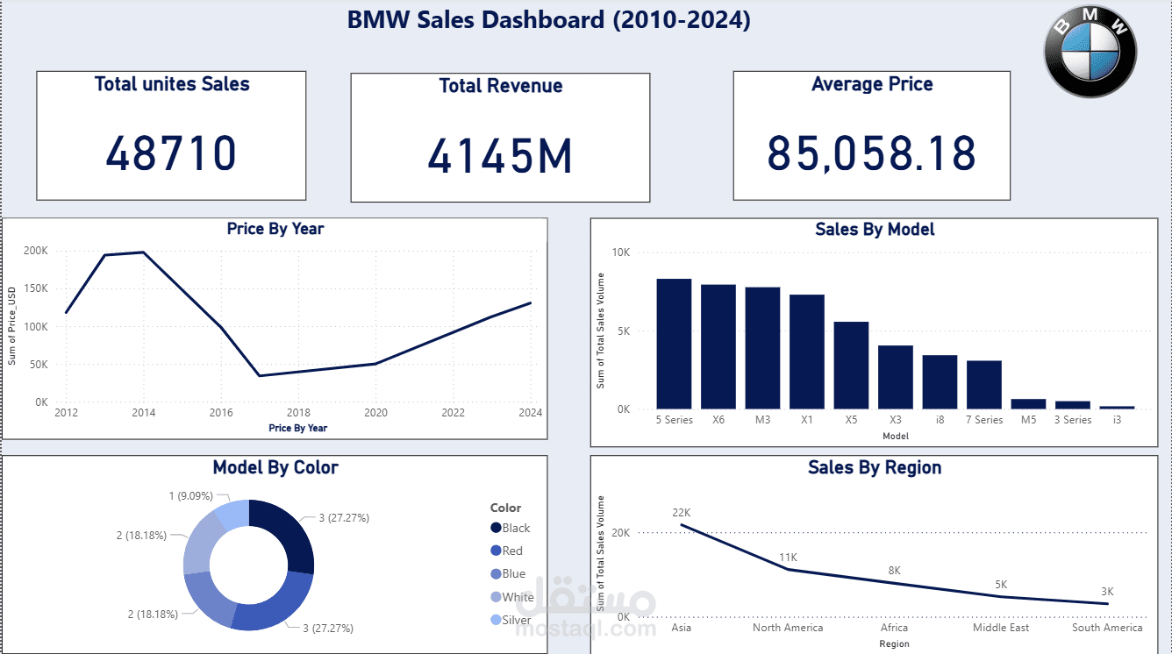This screenshot has height=654, width=1172.
Task: Select the Red legend swatch in Model By Color
Action: tap(495, 551)
